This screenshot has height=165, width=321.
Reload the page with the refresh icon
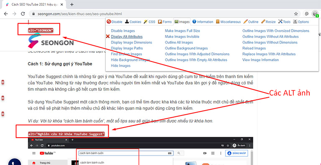23,14
